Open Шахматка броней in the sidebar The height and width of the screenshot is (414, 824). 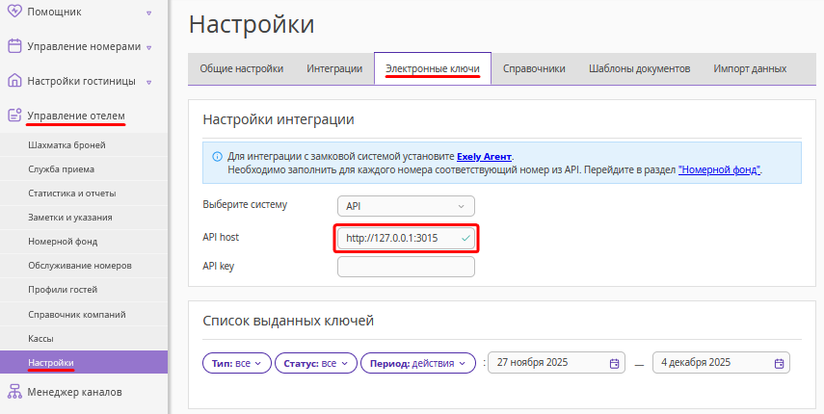pos(67,145)
